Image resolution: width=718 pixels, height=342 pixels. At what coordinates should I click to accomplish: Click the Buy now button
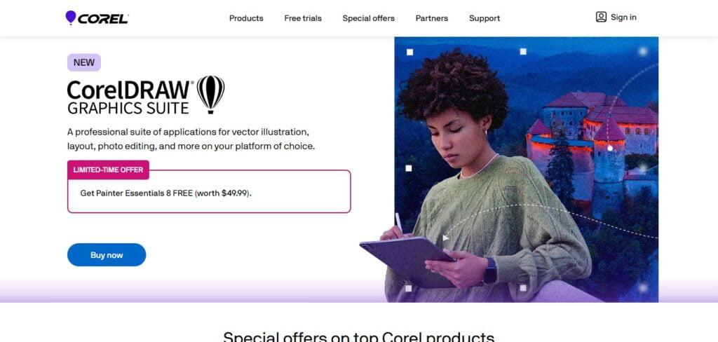[x=107, y=255]
